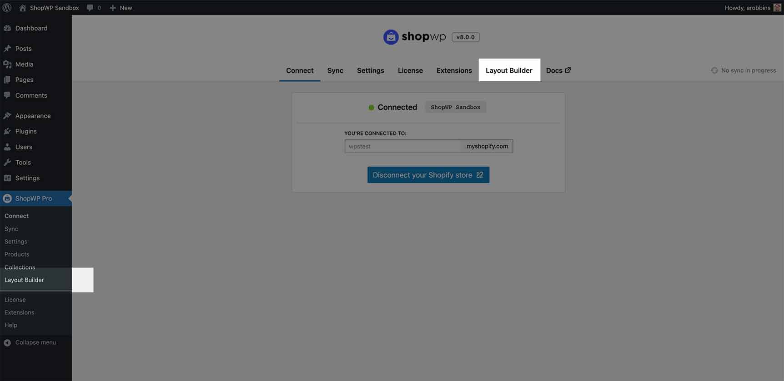
Task: Click the Comments icon in sidebar
Action: tap(7, 95)
